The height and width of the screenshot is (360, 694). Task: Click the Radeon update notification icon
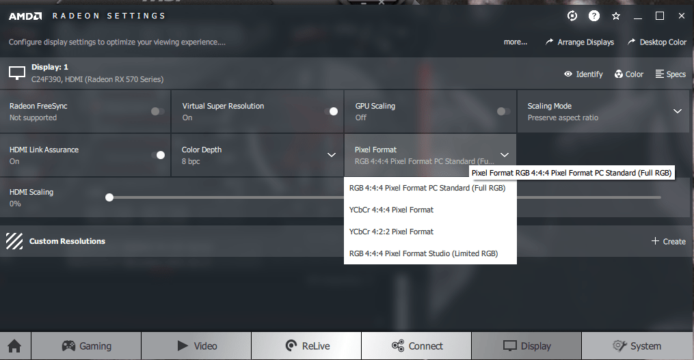[572, 16]
